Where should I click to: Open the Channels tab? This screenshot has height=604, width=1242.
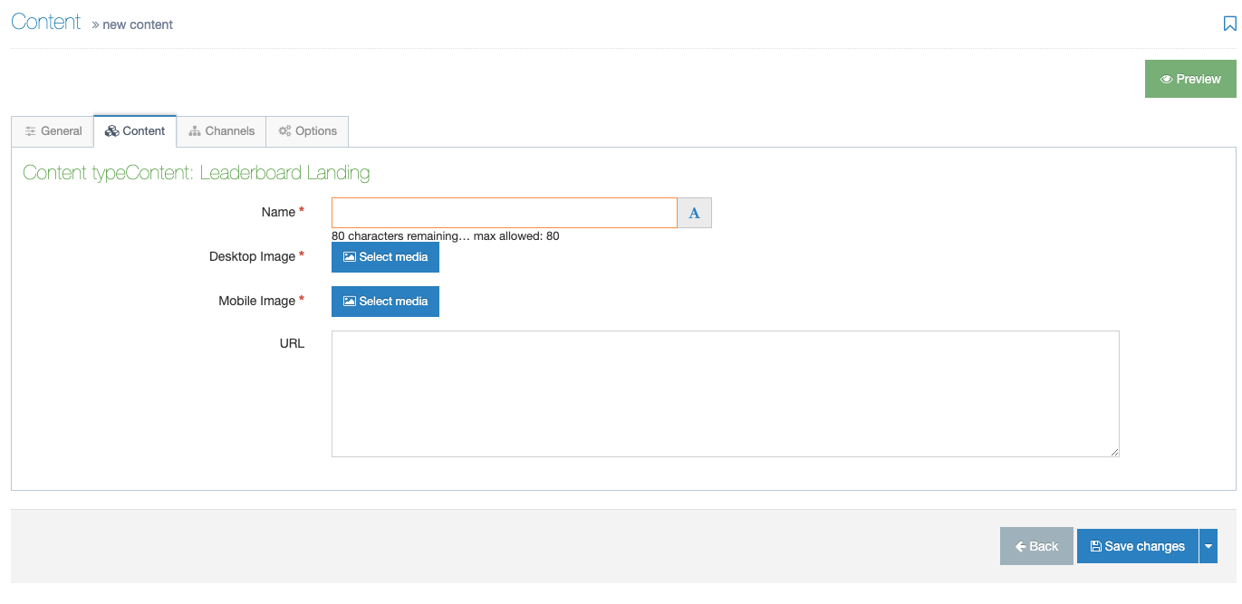(221, 131)
